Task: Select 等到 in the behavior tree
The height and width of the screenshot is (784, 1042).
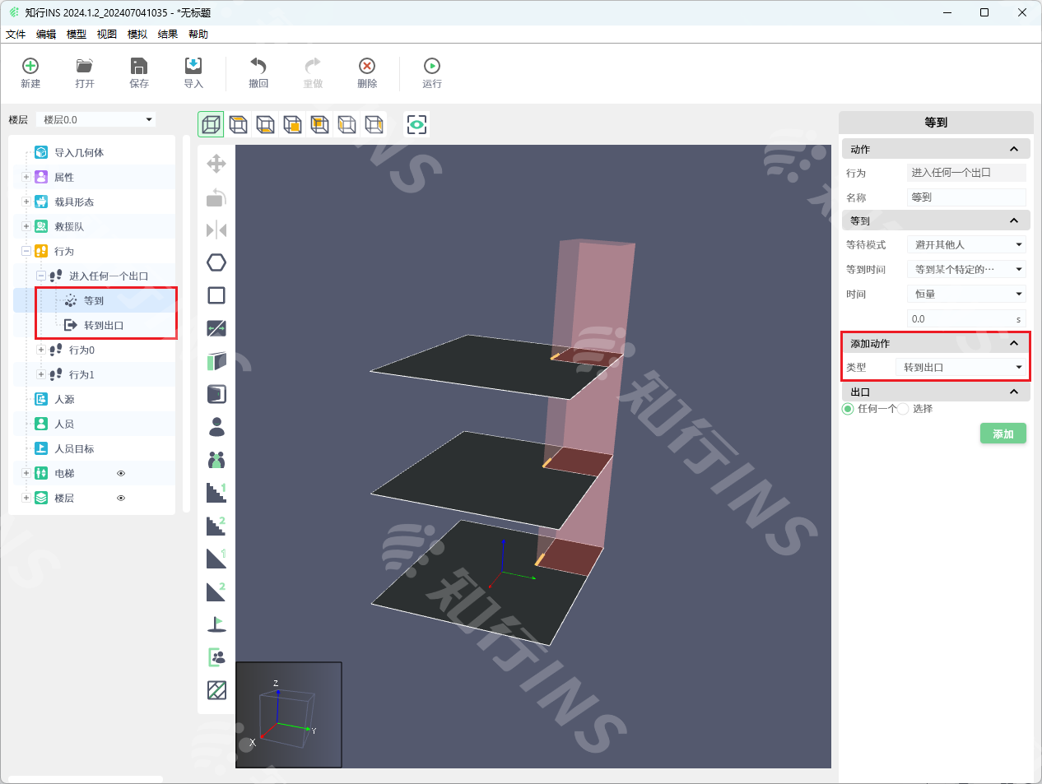Action: 95,300
